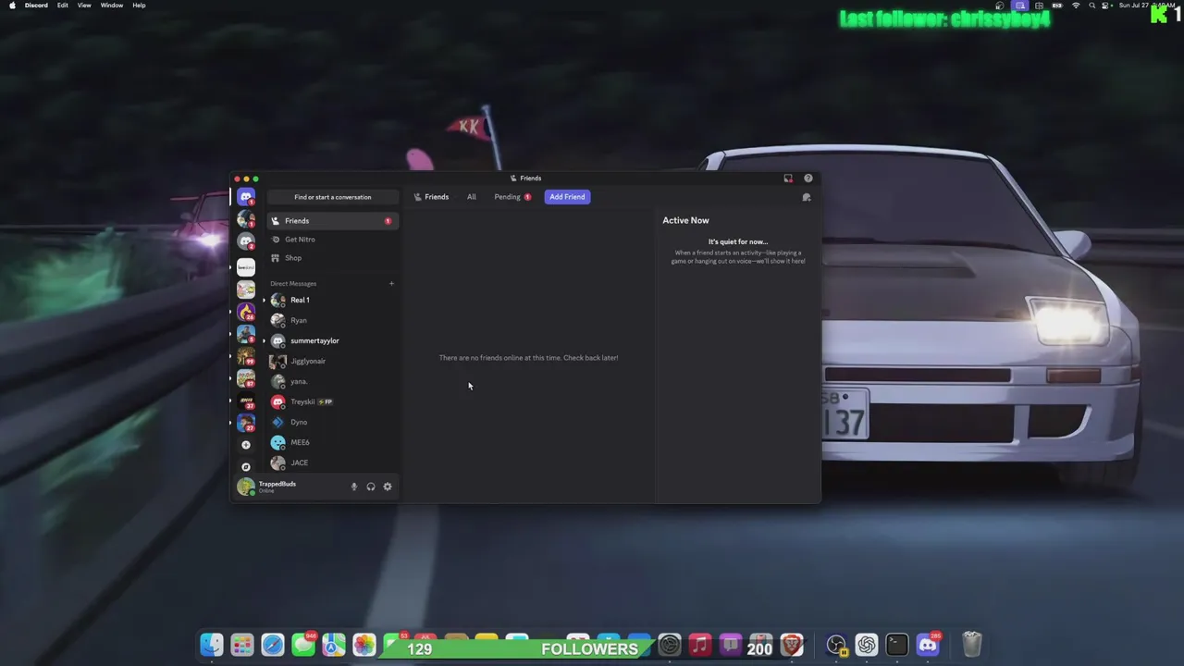
Task: Open the server icon with badge 87
Action: click(245, 378)
